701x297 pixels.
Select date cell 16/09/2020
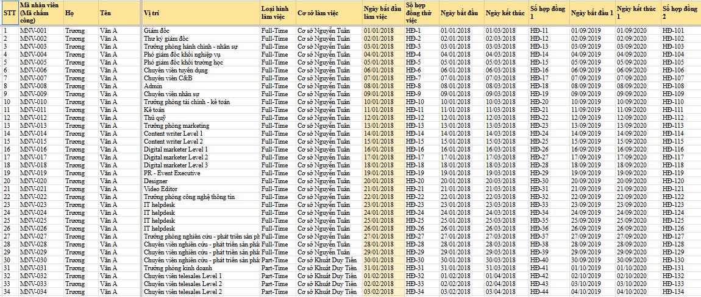638,149
